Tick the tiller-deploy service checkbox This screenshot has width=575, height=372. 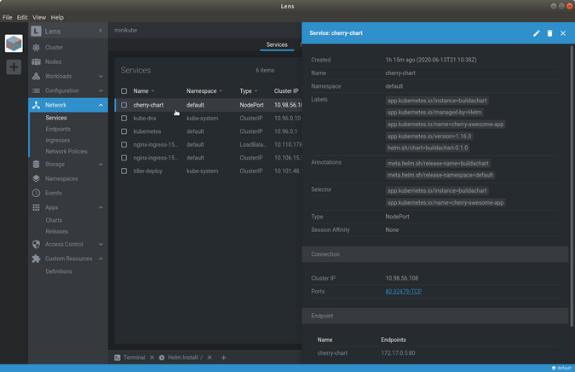click(124, 171)
